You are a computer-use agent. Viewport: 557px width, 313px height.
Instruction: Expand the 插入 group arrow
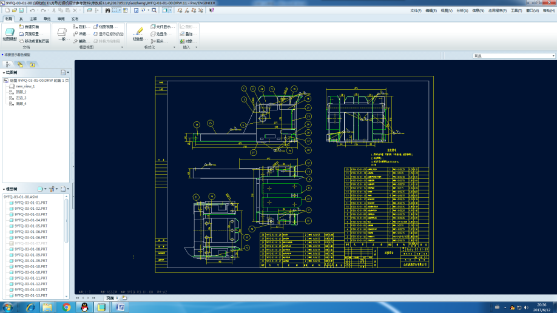(196, 47)
